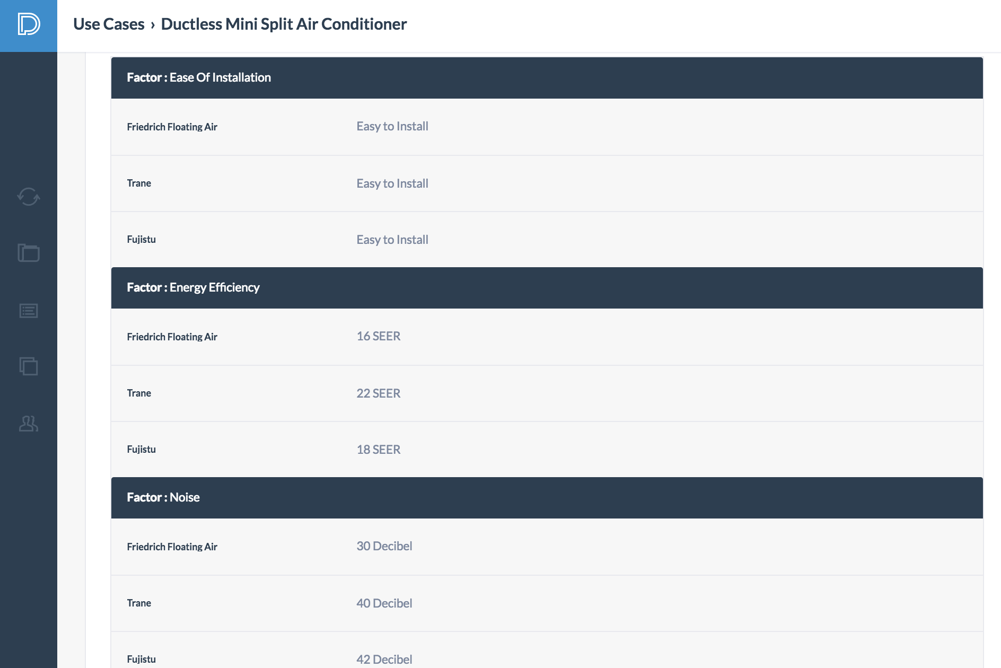
Task: Click Fujistu row under Energy Efficiency
Action: pyautogui.click(x=547, y=450)
